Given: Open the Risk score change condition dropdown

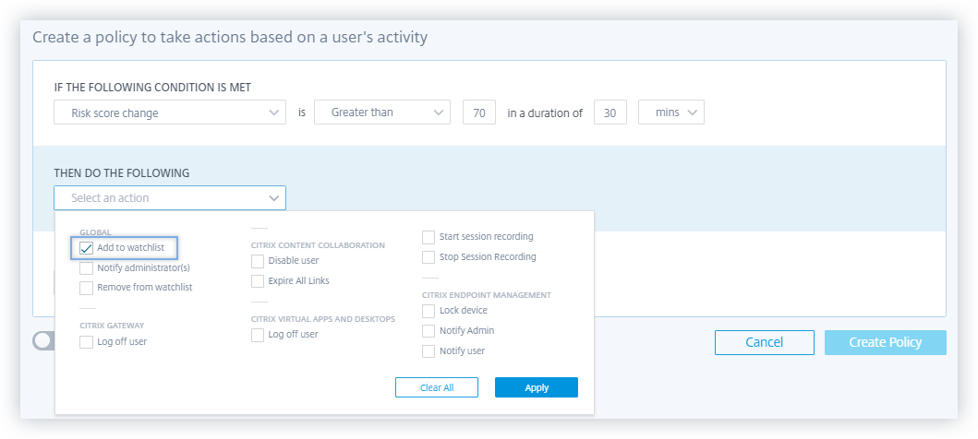Looking at the screenshot, I should (x=170, y=113).
